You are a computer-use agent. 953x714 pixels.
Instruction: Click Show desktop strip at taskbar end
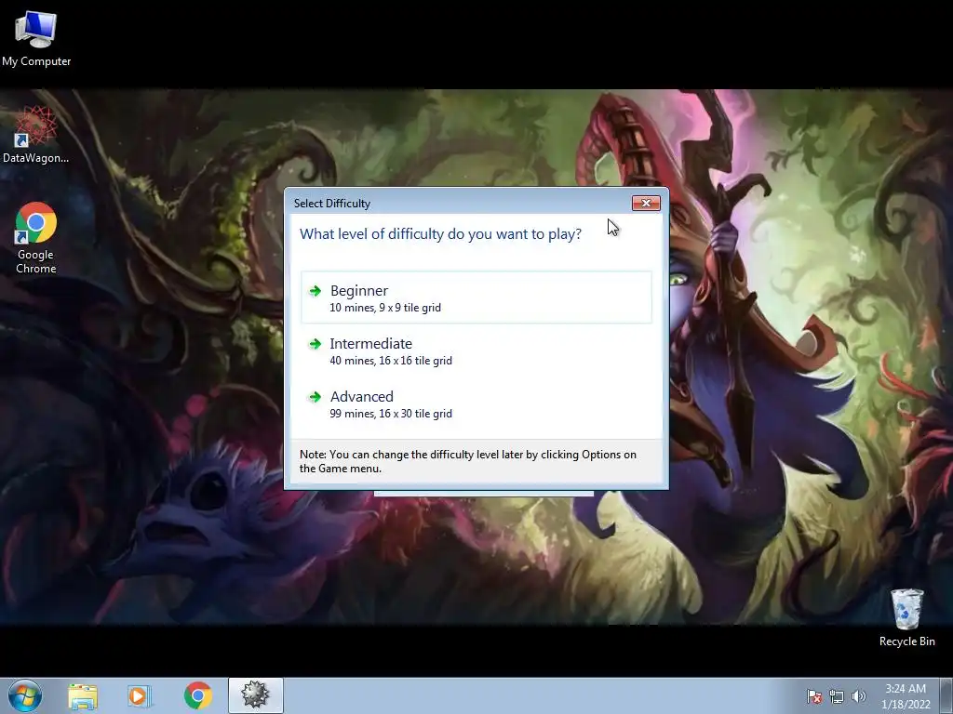[946, 695]
